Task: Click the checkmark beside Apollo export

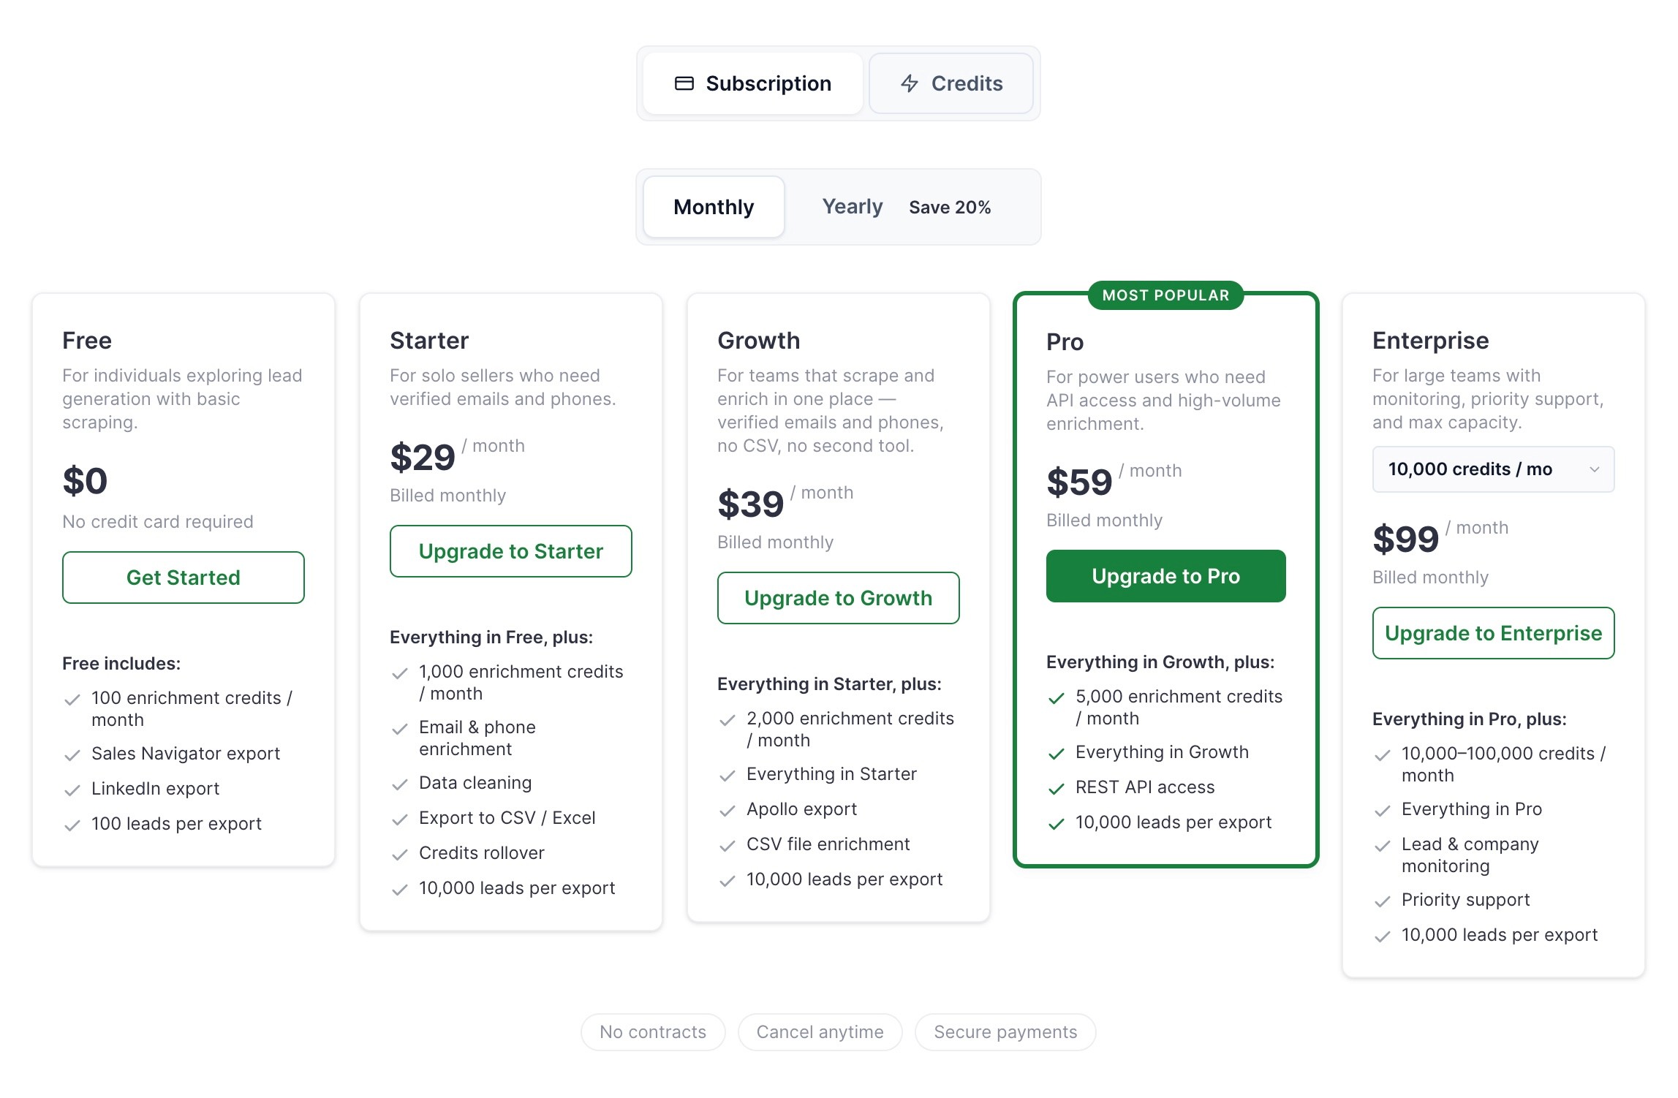Action: [727, 811]
